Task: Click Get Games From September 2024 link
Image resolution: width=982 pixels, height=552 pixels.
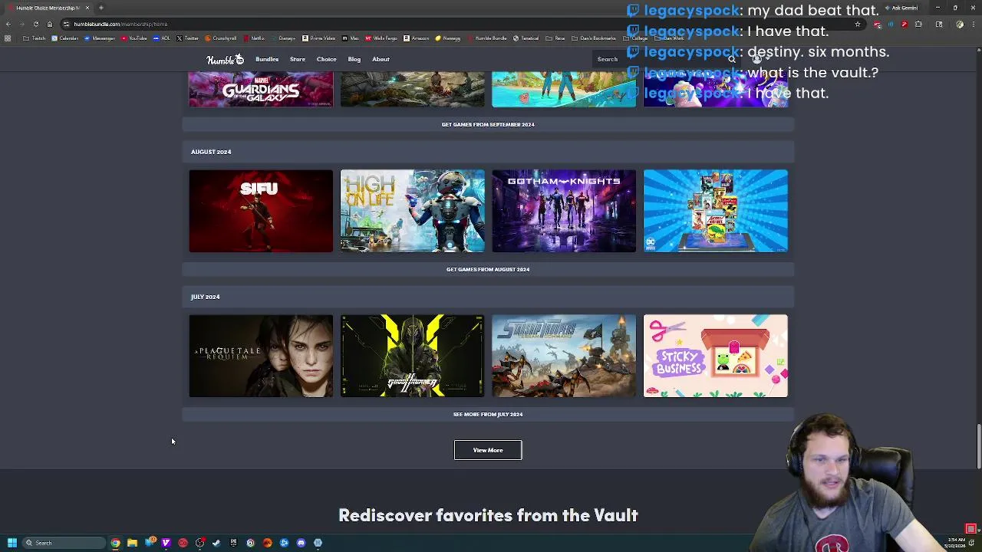Action: (488, 124)
